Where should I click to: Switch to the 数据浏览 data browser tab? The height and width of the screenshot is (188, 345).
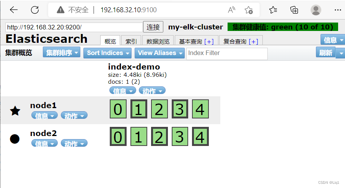158,41
